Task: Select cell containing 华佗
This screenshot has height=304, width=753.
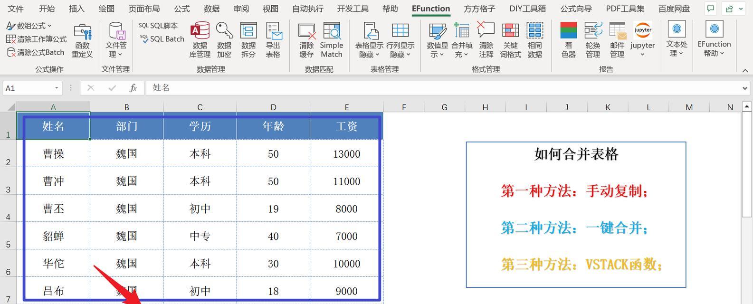Action: (53, 263)
